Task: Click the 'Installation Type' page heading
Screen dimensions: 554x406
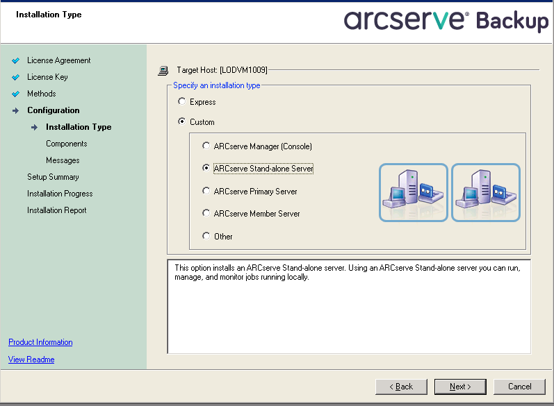Action: pos(49,15)
